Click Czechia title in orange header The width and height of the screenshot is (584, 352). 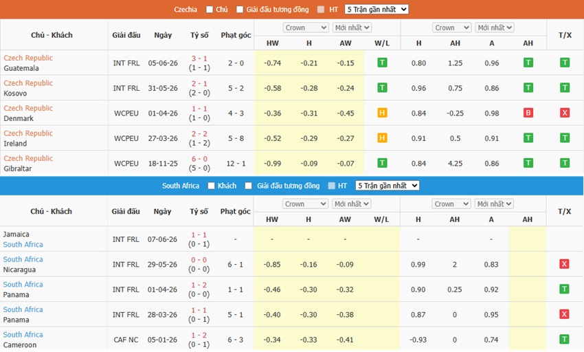tap(186, 10)
